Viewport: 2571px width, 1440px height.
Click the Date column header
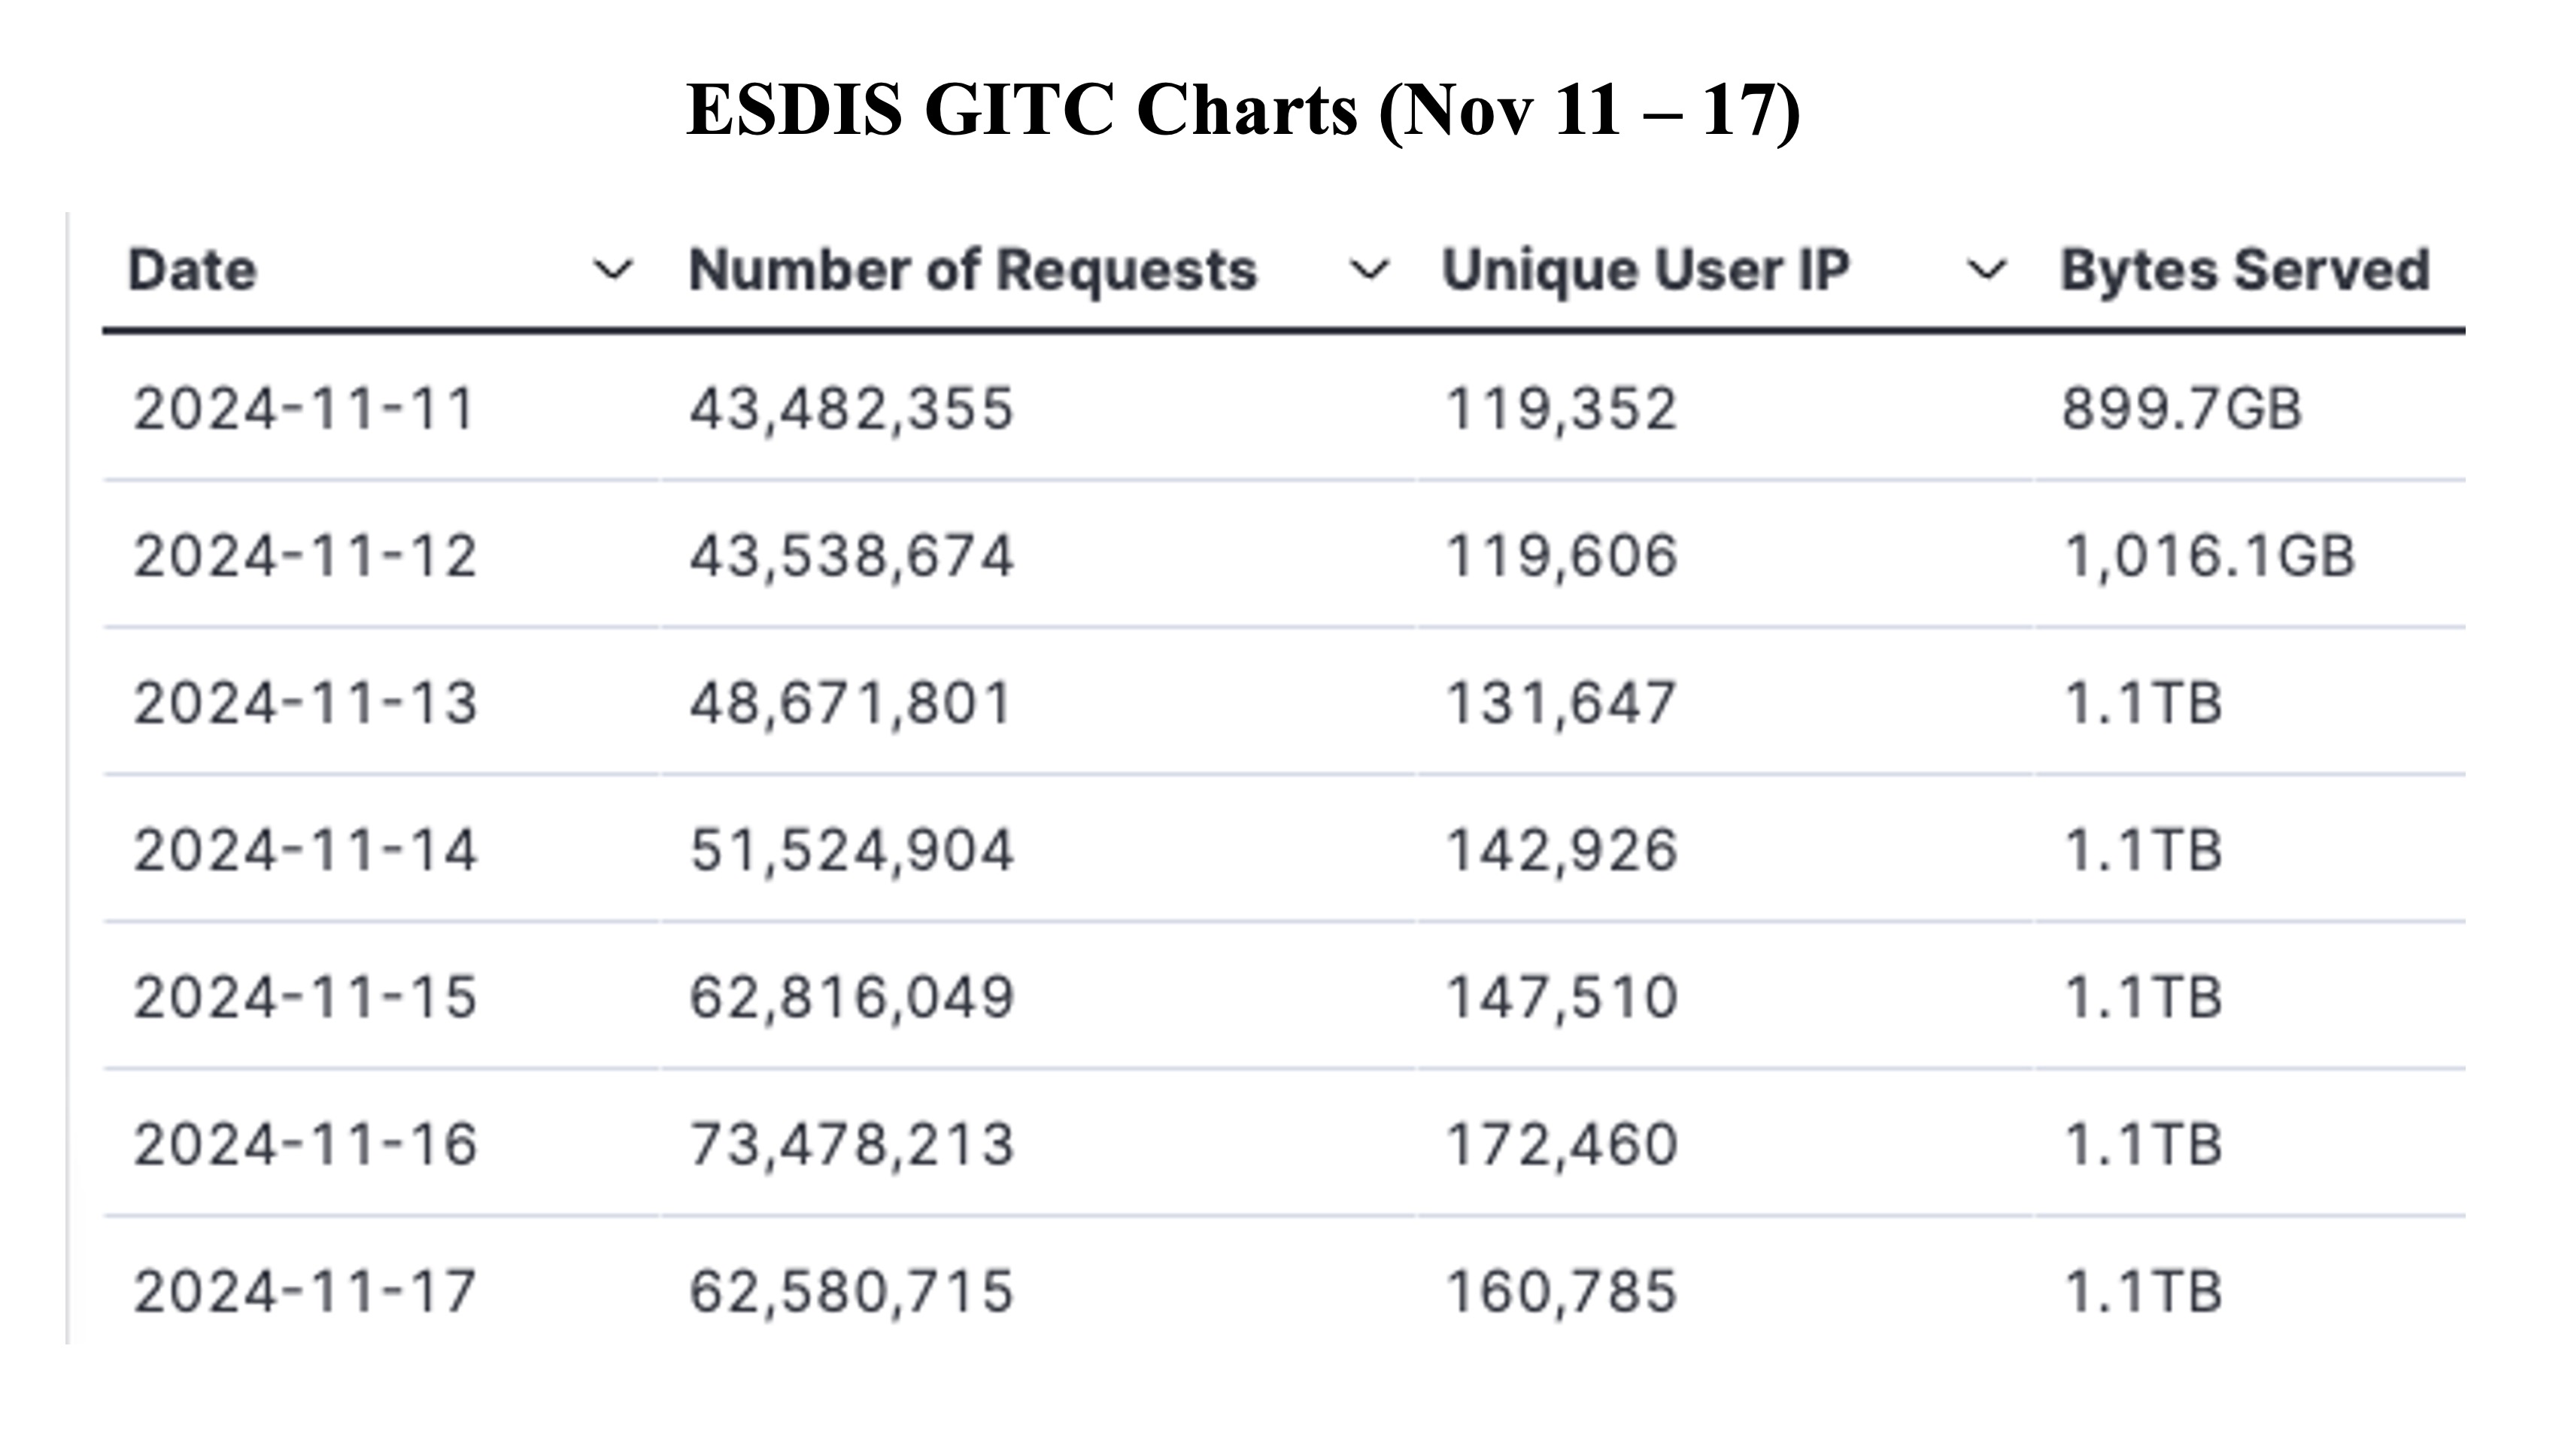tap(193, 269)
